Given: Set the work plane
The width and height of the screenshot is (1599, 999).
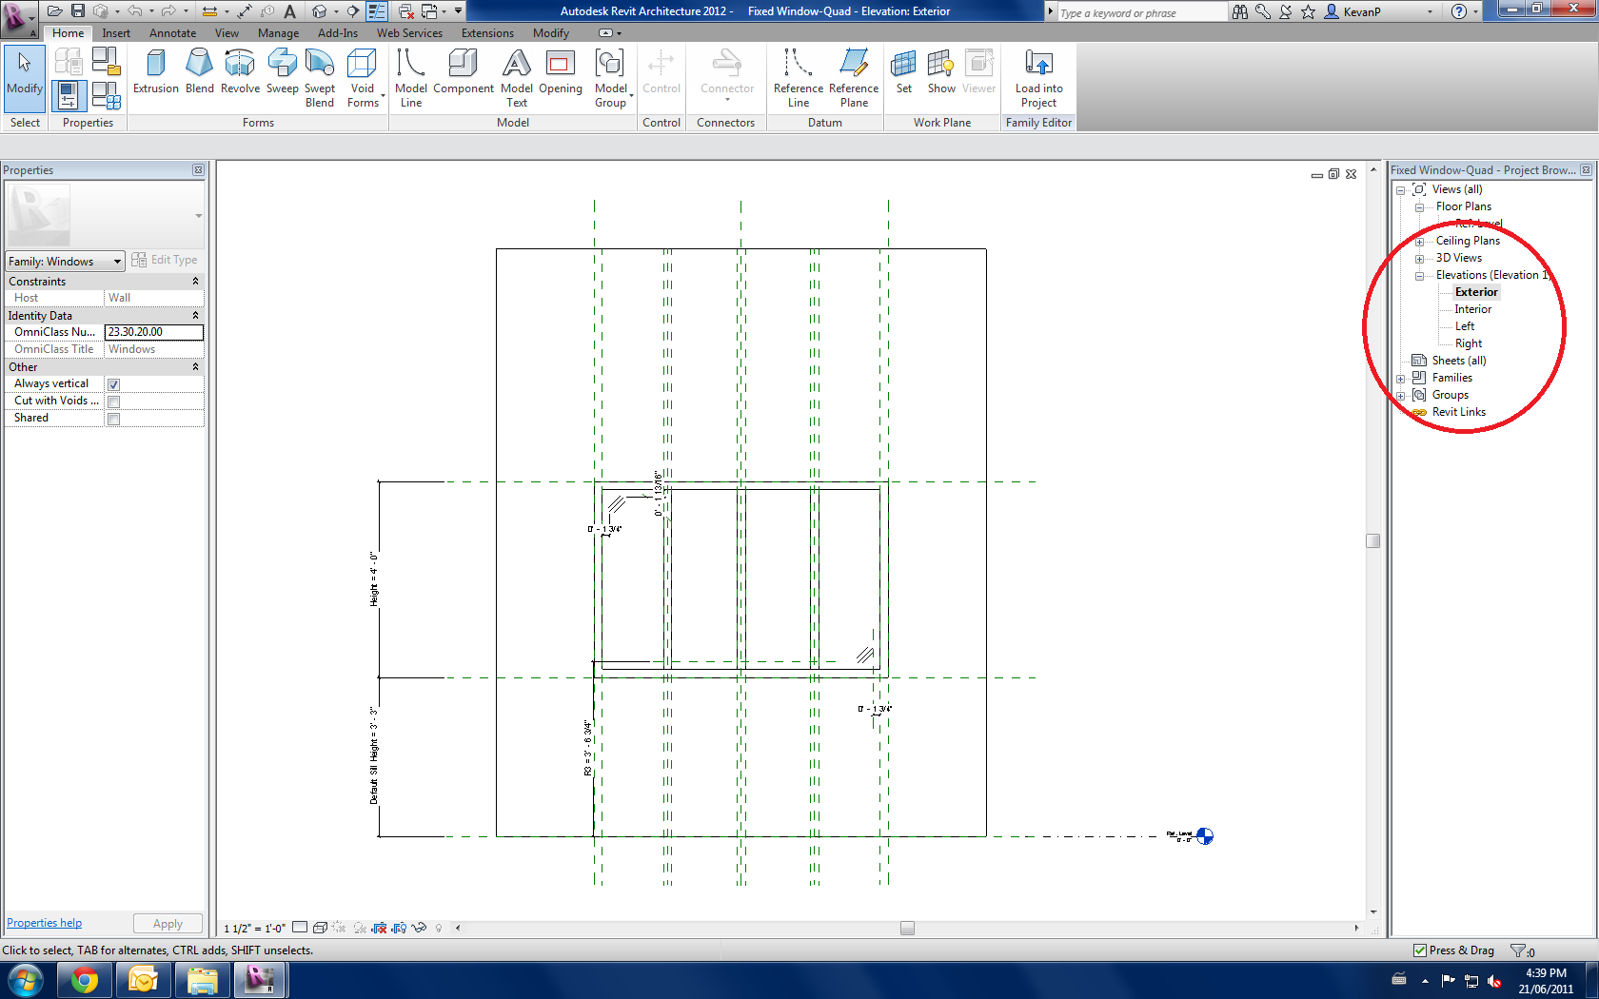Looking at the screenshot, I should point(904,72).
